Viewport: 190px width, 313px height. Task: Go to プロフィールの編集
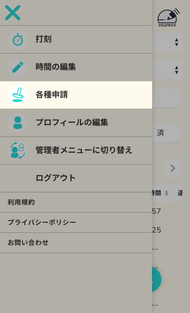click(72, 123)
